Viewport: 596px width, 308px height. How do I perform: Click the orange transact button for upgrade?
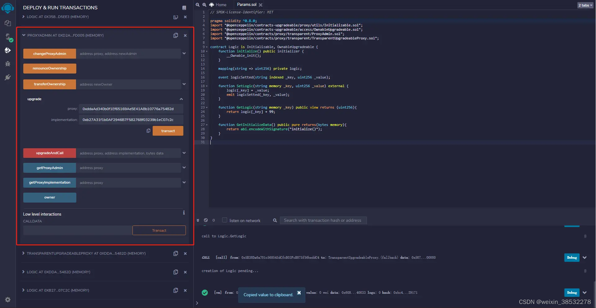(x=168, y=131)
